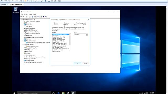The width and height of the screenshot is (168, 94).
Task: Expand the Universal Serial Bus controllers node
Action: [x=23, y=62]
